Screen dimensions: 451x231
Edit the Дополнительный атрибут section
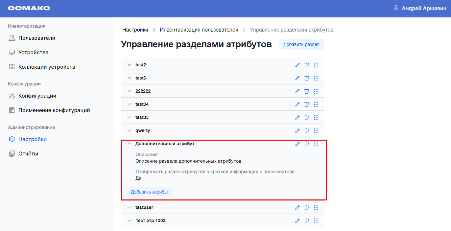click(297, 144)
